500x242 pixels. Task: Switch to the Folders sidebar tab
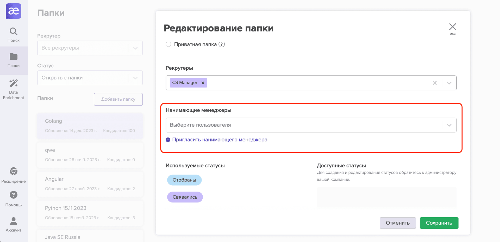pyautogui.click(x=14, y=60)
